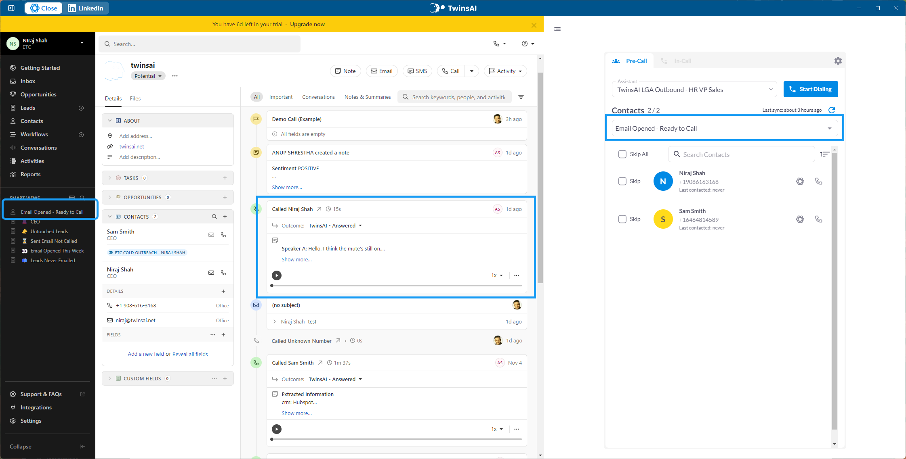Open the Files tab
This screenshot has height=459, width=906.
[x=135, y=98]
